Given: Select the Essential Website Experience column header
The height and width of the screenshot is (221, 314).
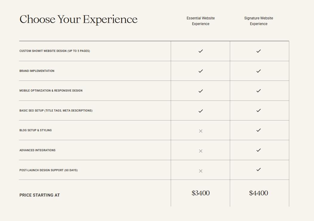Looking at the screenshot, I should click(201, 21).
